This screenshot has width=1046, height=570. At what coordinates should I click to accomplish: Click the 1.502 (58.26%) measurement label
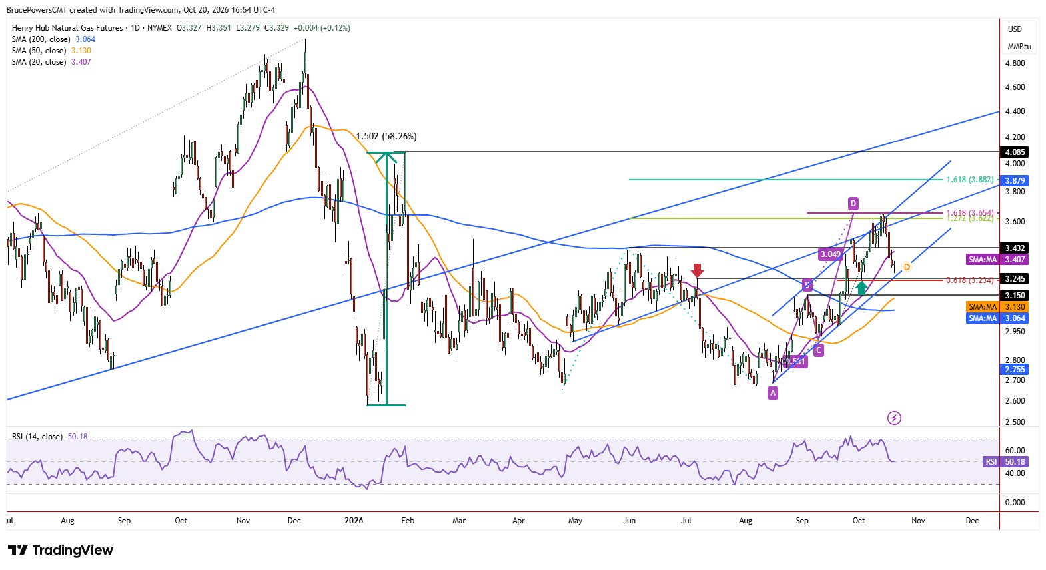(386, 136)
